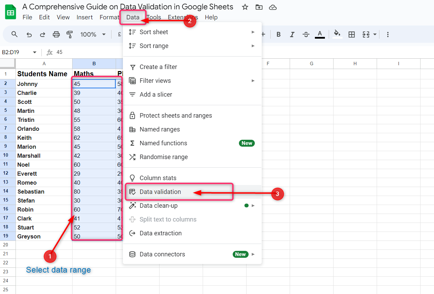434x294 pixels.
Task: Click the print icon
Action: coord(56,34)
